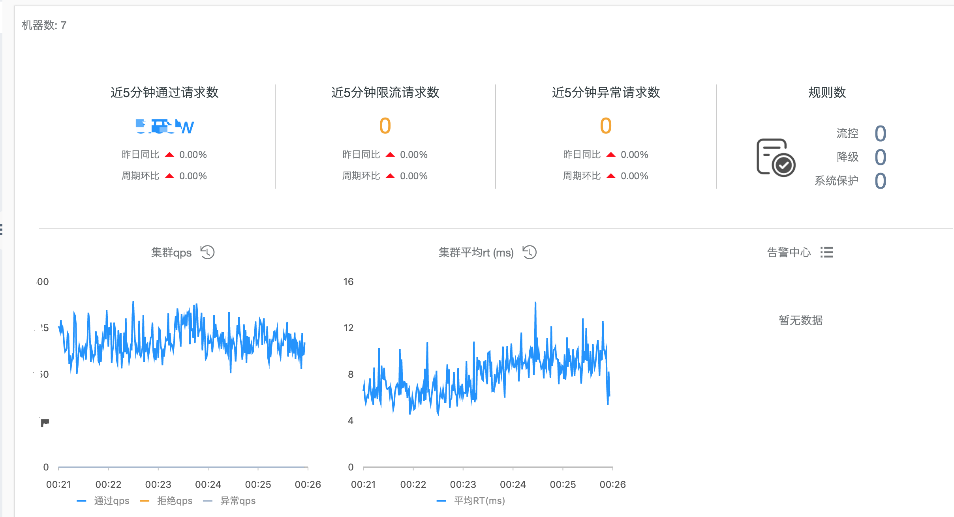Open the 告警中心 list icon
This screenshot has height=517, width=954.
[x=826, y=252]
